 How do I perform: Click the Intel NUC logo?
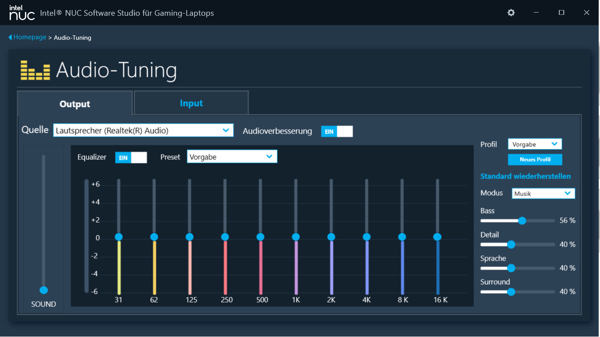point(22,13)
